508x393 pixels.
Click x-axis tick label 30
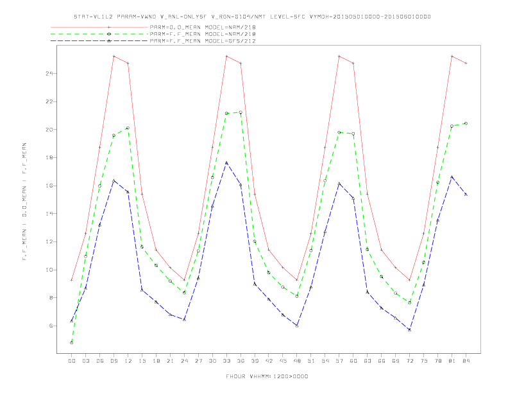point(212,361)
